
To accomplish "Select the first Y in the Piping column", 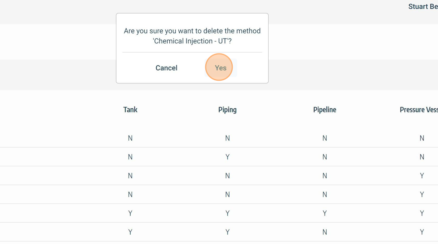I will 227,157.
